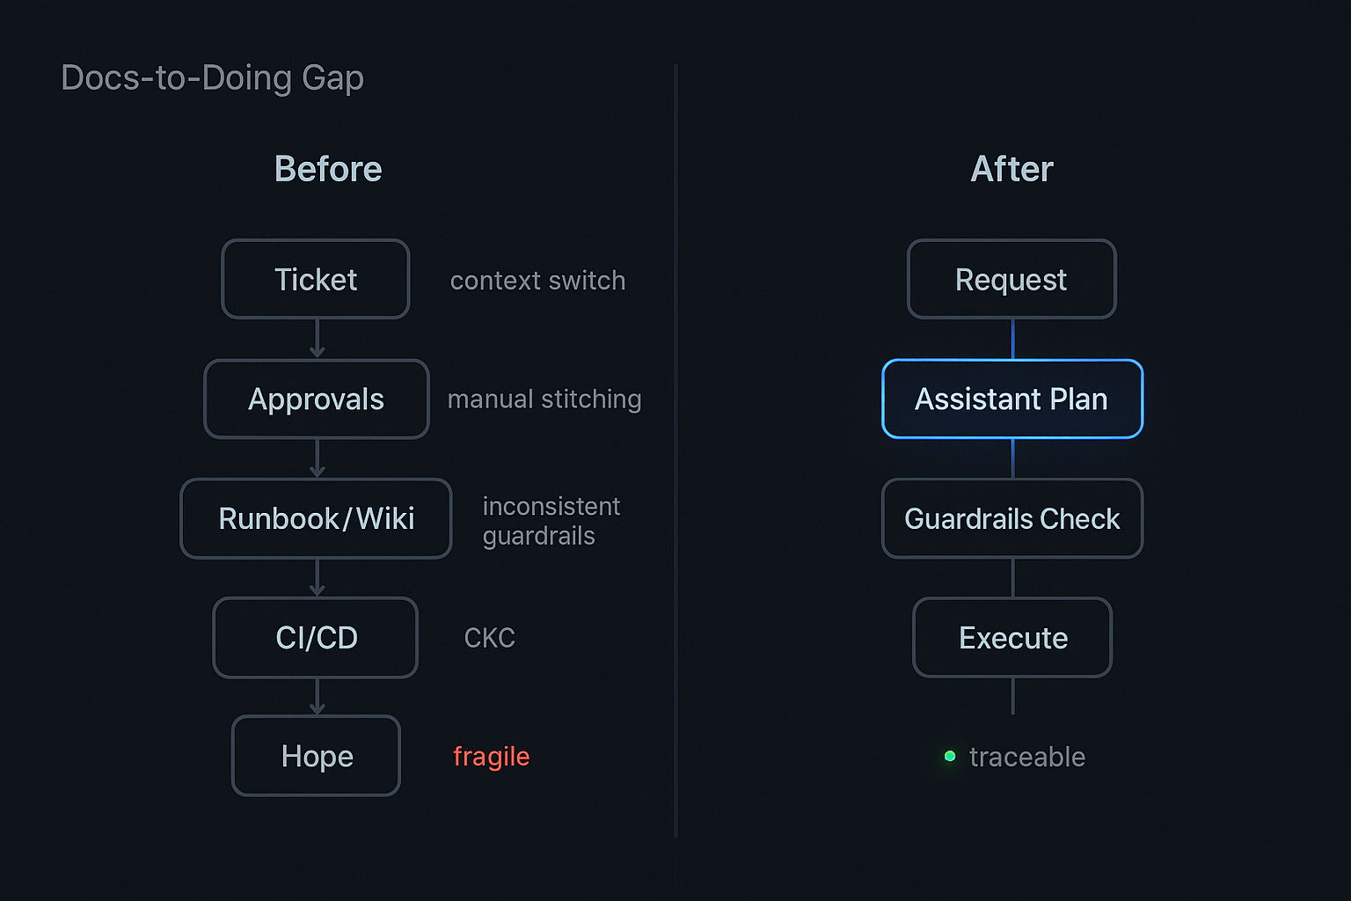Click the red fragile label
Viewport: 1351px width, 901px height.
[x=491, y=757]
